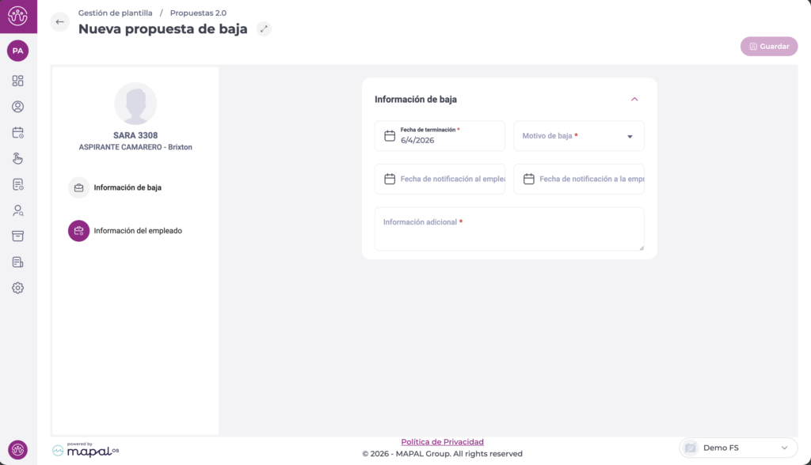
Task: Open the archive box icon in sidebar
Action: coord(17,236)
